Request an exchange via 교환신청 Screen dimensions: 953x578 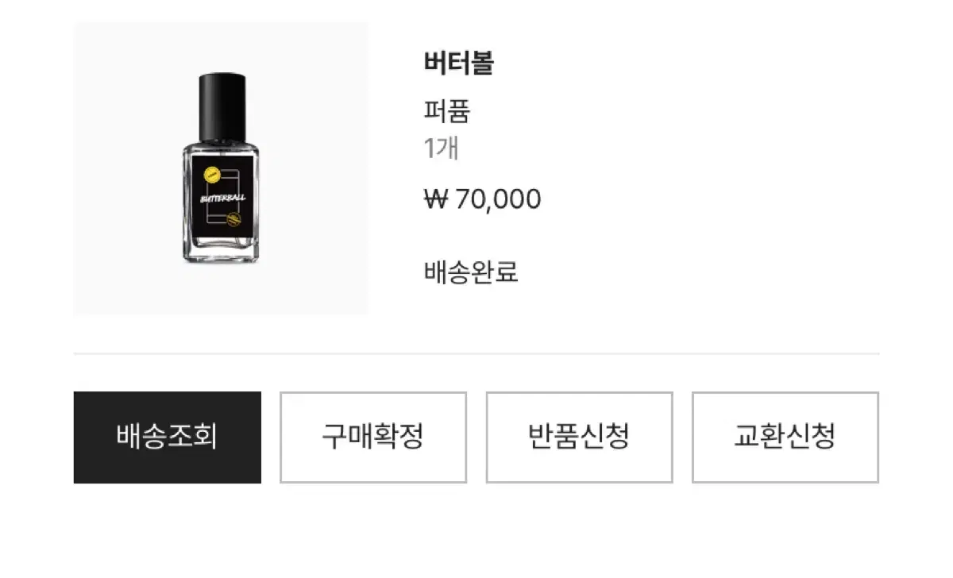[785, 437]
